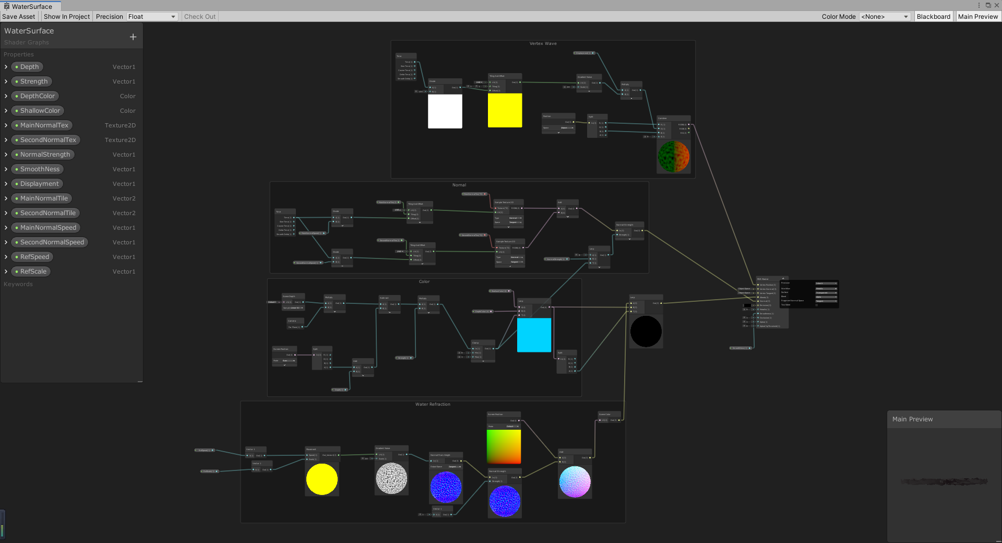Screen dimensions: 1002x543
Task: Expand the MainNormalTex property
Action: (6, 125)
